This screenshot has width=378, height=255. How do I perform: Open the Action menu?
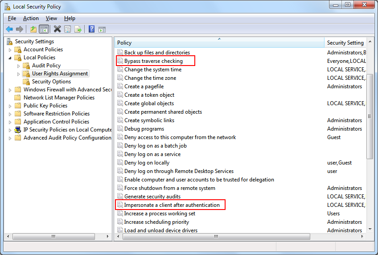pos(31,18)
